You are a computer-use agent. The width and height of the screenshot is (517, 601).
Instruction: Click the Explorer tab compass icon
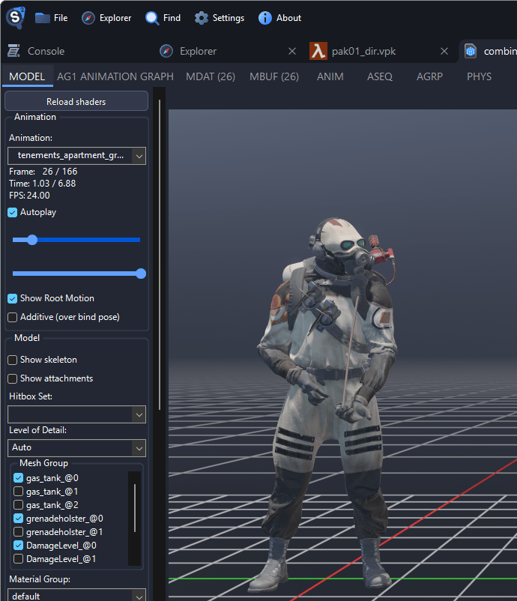166,51
